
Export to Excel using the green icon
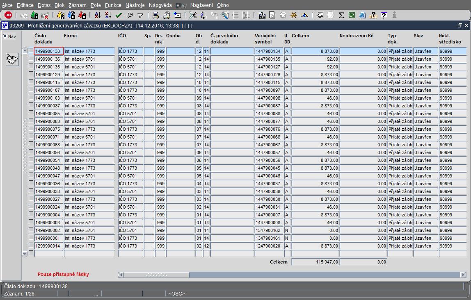(352, 15)
